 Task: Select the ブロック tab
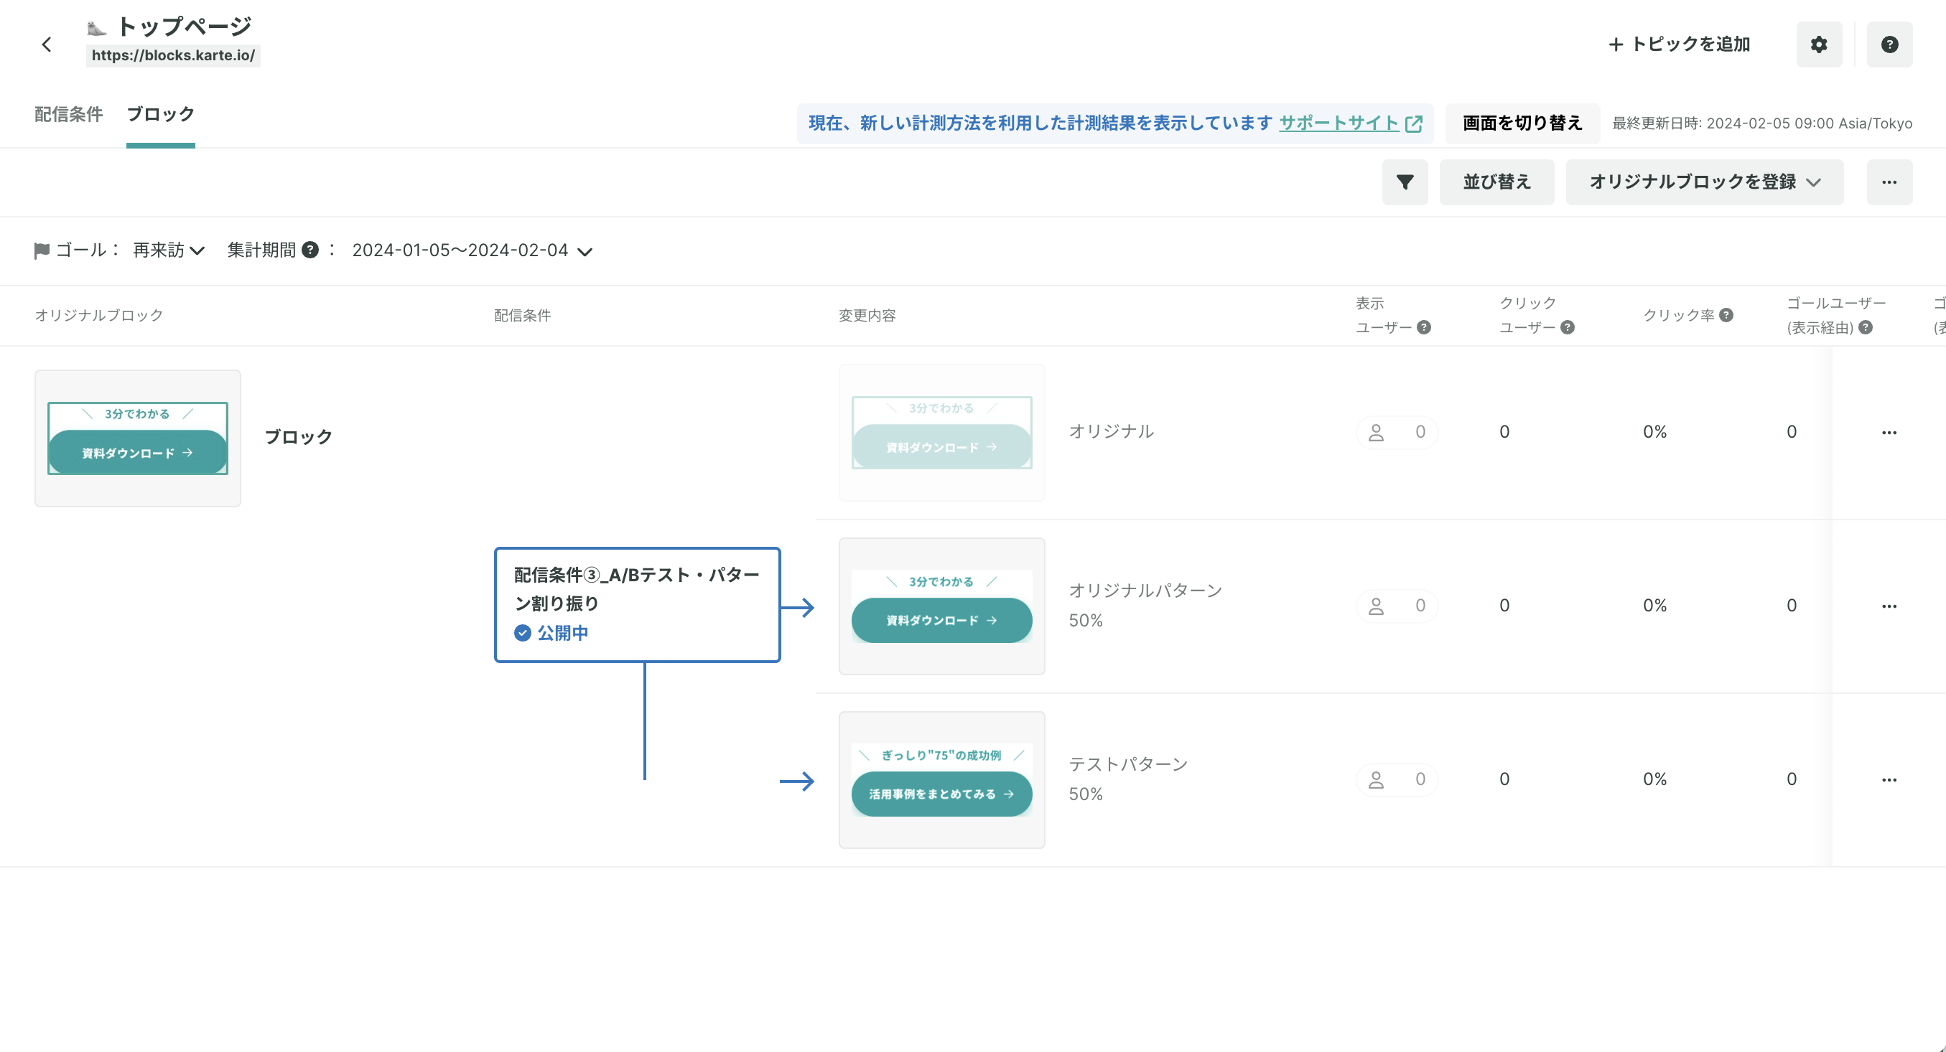coord(160,114)
